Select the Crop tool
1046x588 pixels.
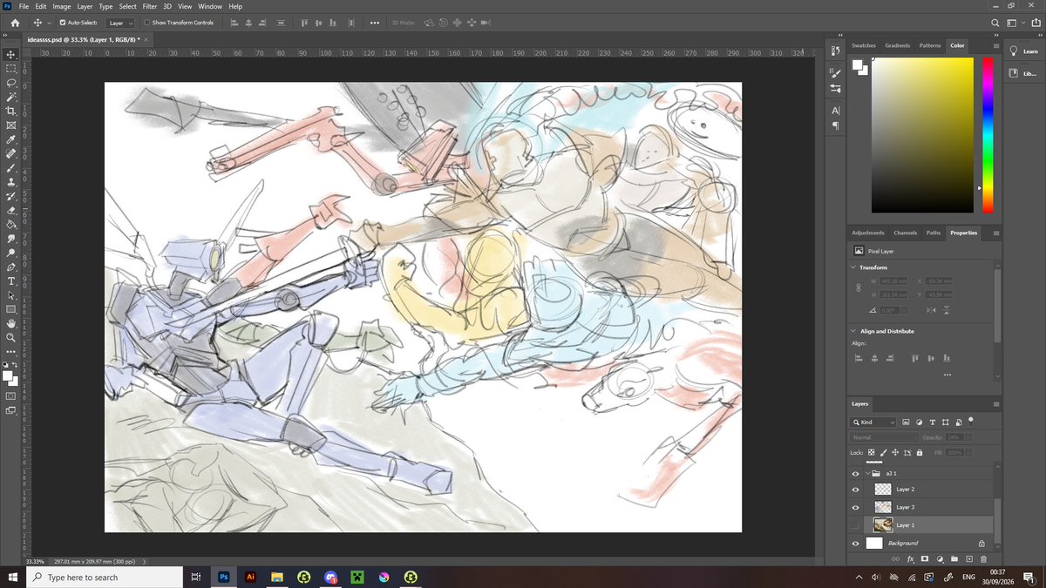(11, 111)
